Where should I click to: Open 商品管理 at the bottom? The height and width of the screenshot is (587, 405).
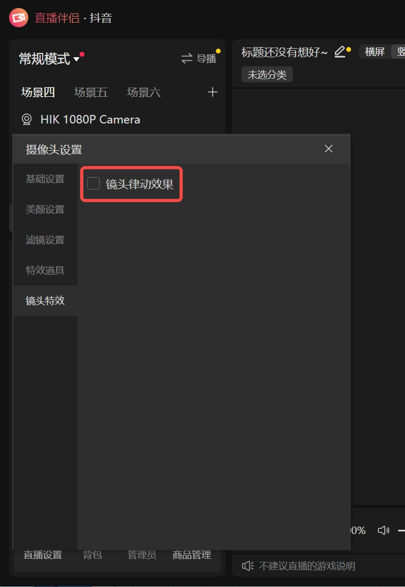point(192,555)
